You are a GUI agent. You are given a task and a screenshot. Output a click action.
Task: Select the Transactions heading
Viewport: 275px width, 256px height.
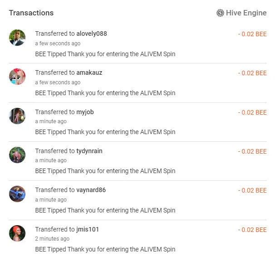click(31, 13)
